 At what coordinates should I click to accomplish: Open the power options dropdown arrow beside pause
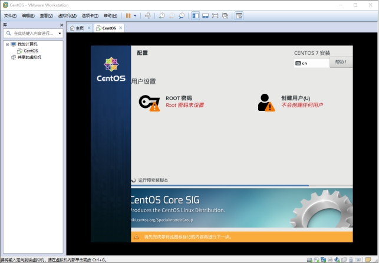tap(135, 16)
